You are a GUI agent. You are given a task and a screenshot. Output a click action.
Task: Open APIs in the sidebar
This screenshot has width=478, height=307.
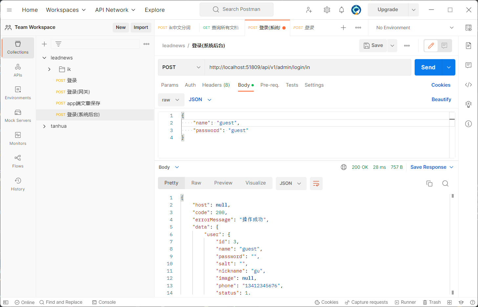pyautogui.click(x=18, y=71)
